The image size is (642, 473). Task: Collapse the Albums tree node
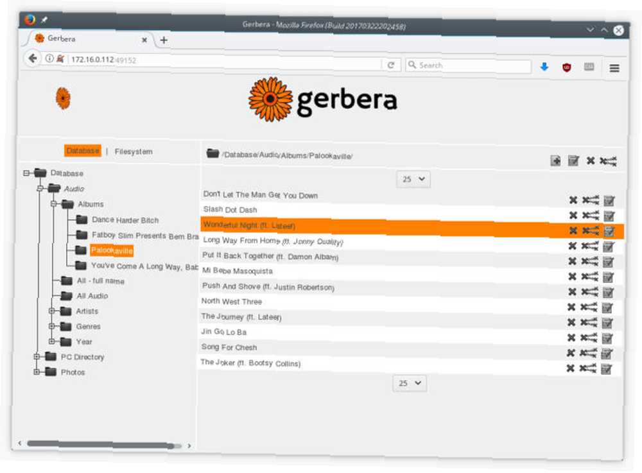(54, 203)
